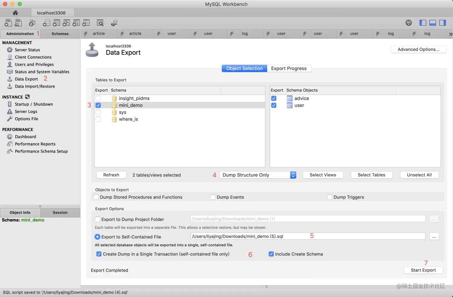Click the create new function icon
The image size is (453, 297).
tap(86, 23)
